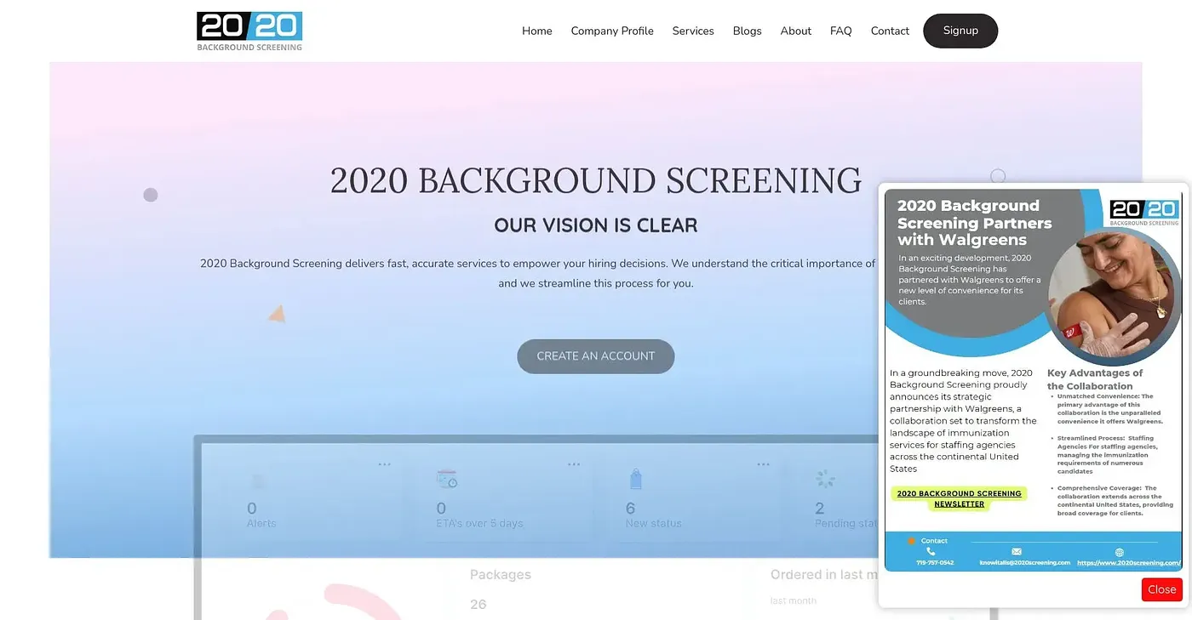1192x620 pixels.
Task: Open the New status card ellipsis menu
Action: point(763,464)
